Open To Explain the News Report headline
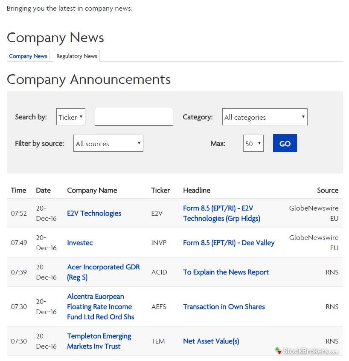The height and width of the screenshot is (361, 349). 226,272
